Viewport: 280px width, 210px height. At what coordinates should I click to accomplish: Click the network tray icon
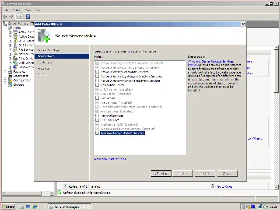click(x=261, y=206)
